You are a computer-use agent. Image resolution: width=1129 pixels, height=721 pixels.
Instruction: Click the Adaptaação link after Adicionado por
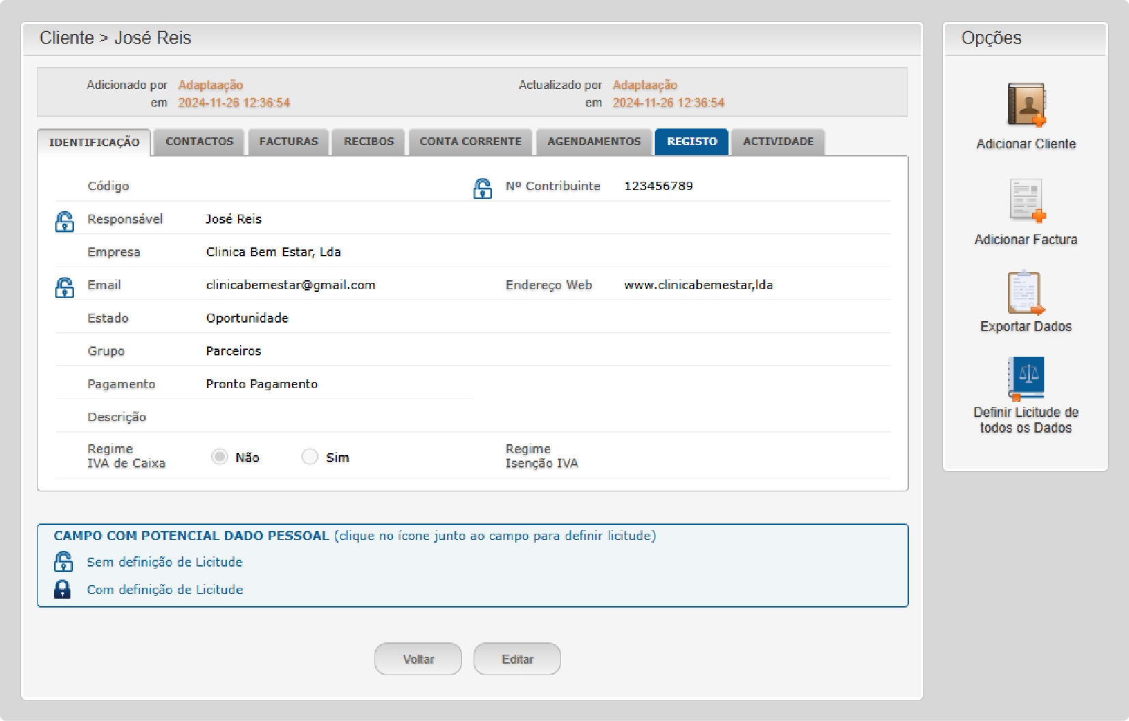click(x=210, y=85)
